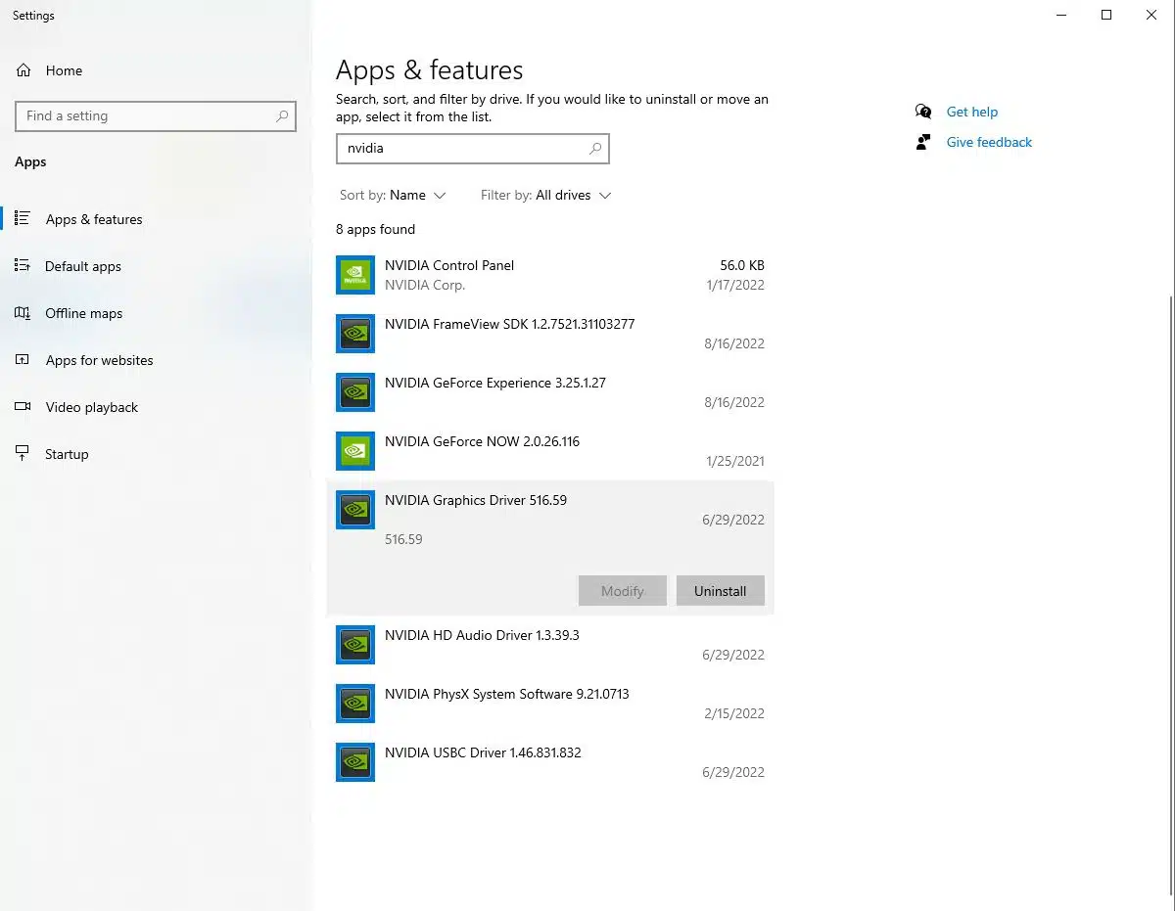The height and width of the screenshot is (911, 1175).
Task: Click the NVIDIA USBC Driver icon
Action: click(x=354, y=762)
